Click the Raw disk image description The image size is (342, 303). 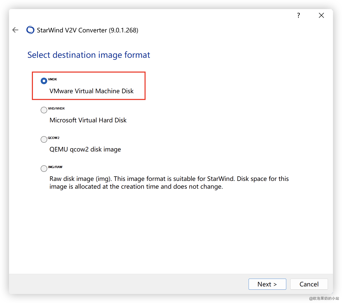point(169,183)
